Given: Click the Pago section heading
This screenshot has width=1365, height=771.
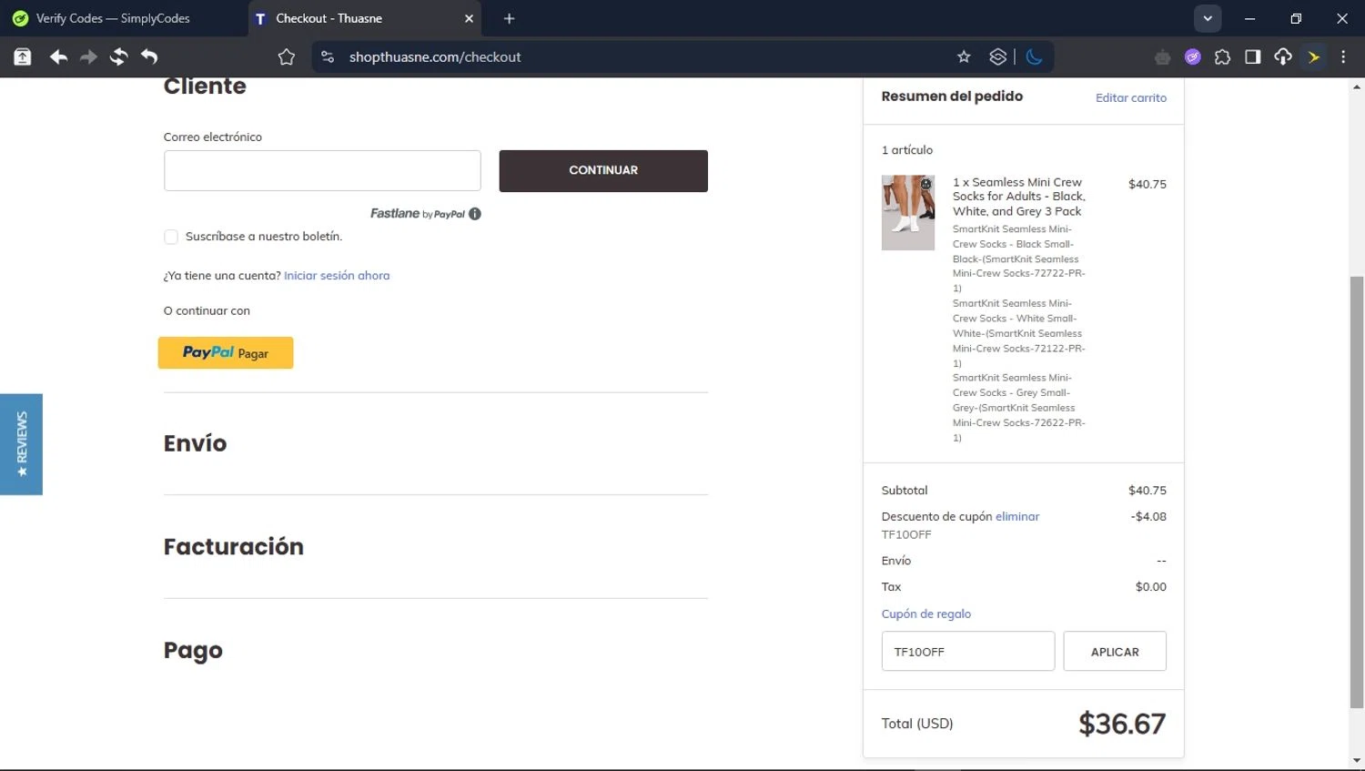Looking at the screenshot, I should click(x=193, y=650).
